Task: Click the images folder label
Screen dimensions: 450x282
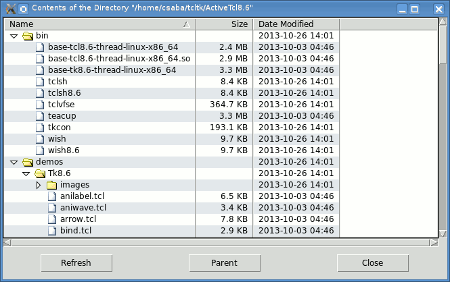Action: (75, 185)
